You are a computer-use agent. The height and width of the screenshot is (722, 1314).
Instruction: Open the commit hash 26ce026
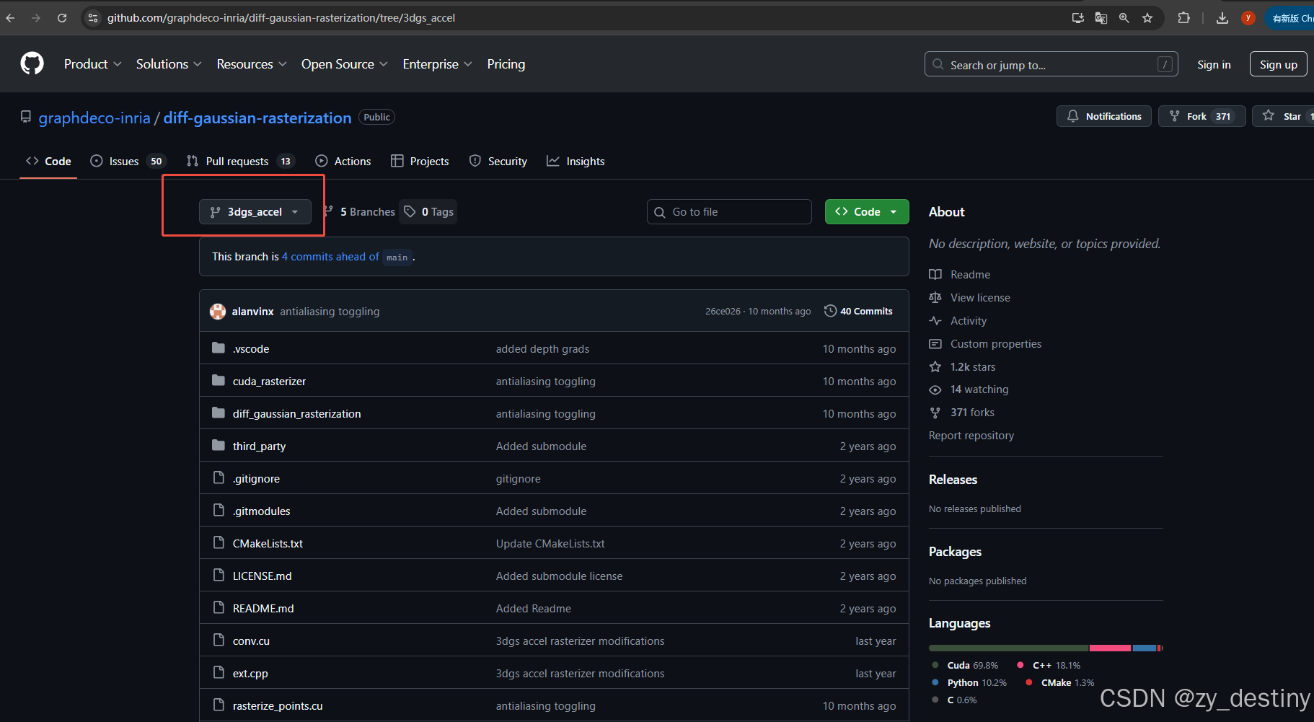(x=723, y=311)
